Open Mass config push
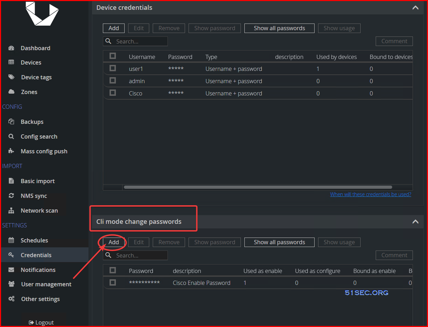Image resolution: width=428 pixels, height=327 pixels. coord(44,151)
